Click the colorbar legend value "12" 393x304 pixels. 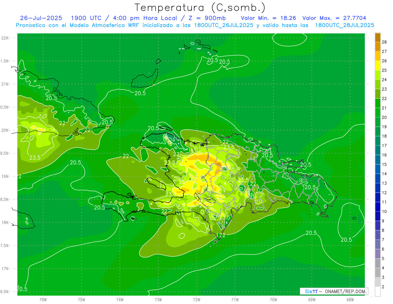click(384, 193)
